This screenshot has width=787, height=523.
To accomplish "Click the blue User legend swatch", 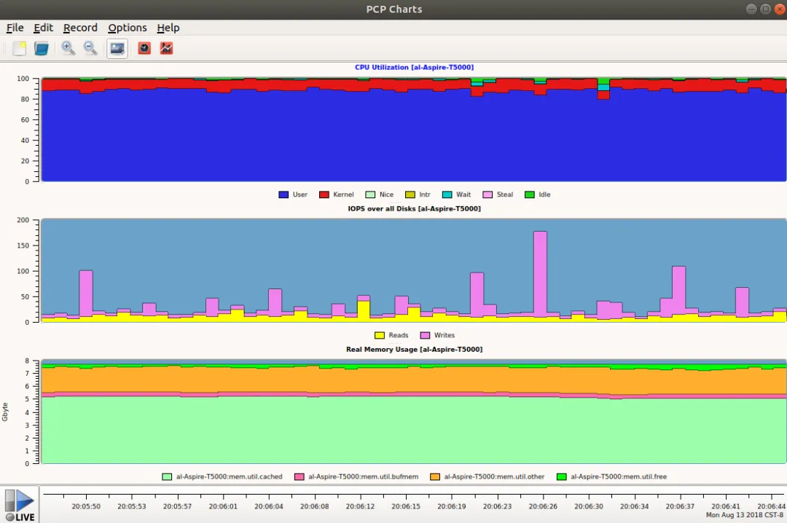I will coord(283,194).
